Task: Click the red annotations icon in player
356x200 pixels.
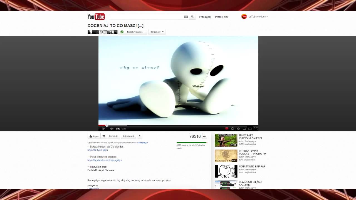Action: point(227,129)
